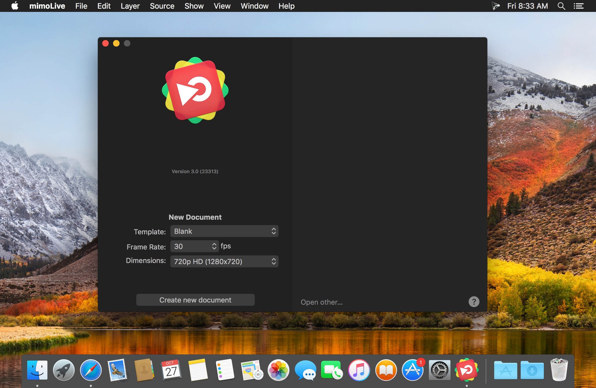Viewport: 596px width, 388px height.
Task: Open the File menu
Action: click(81, 6)
